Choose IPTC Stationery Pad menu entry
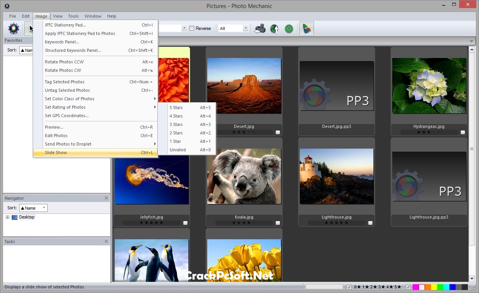The width and height of the screenshot is (479, 293). pos(95,25)
